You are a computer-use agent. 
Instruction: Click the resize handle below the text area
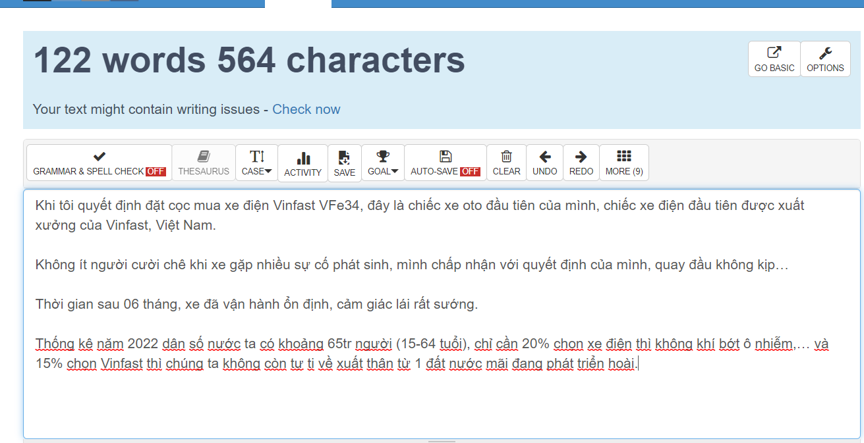click(442, 441)
